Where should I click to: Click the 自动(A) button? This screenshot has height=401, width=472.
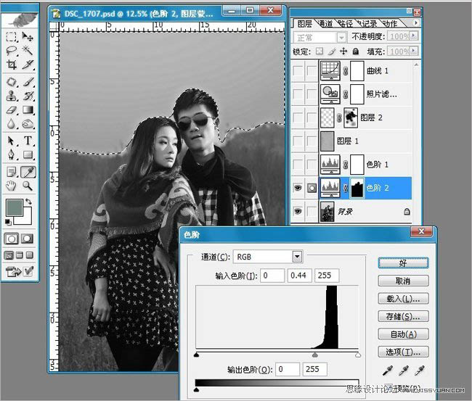click(x=403, y=334)
